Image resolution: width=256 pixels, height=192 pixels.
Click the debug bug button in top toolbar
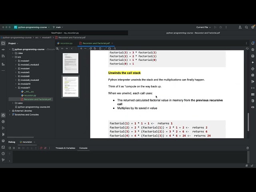[x=220, y=27]
